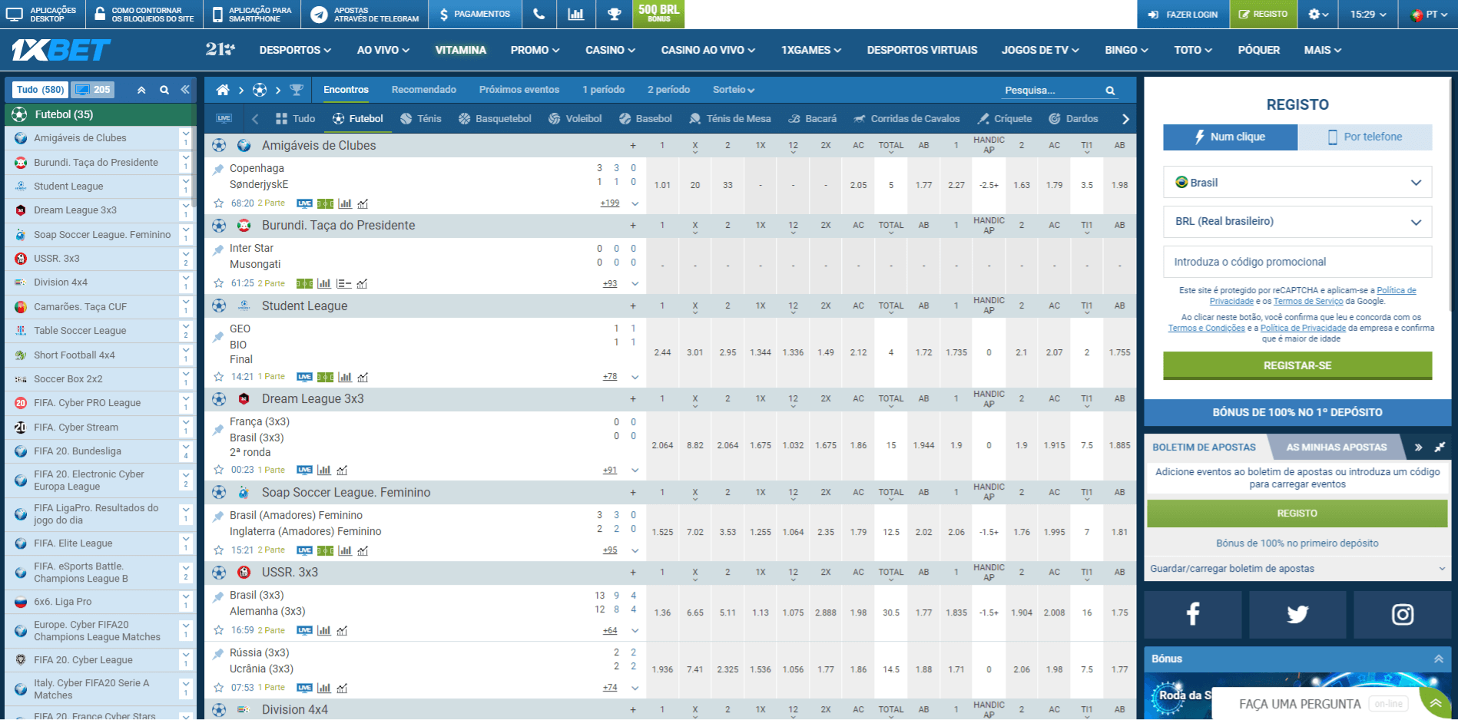Image resolution: width=1458 pixels, height=723 pixels.
Task: Open the Termos e Condições link
Action: point(1206,328)
